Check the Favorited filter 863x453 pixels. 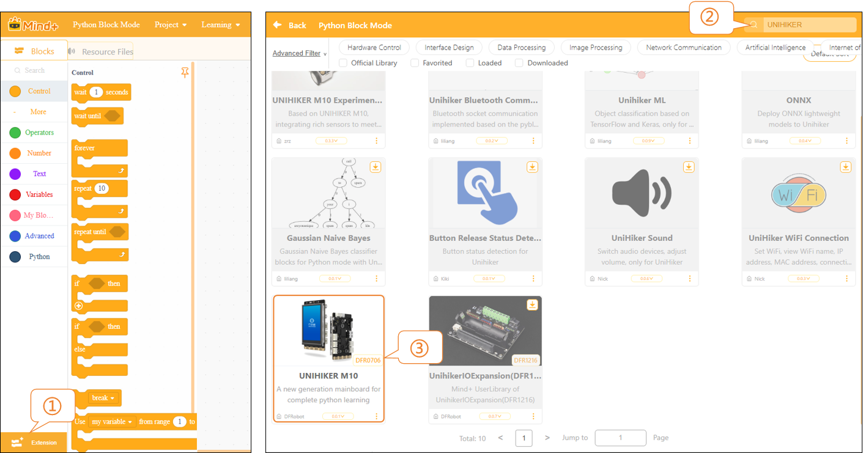(415, 63)
